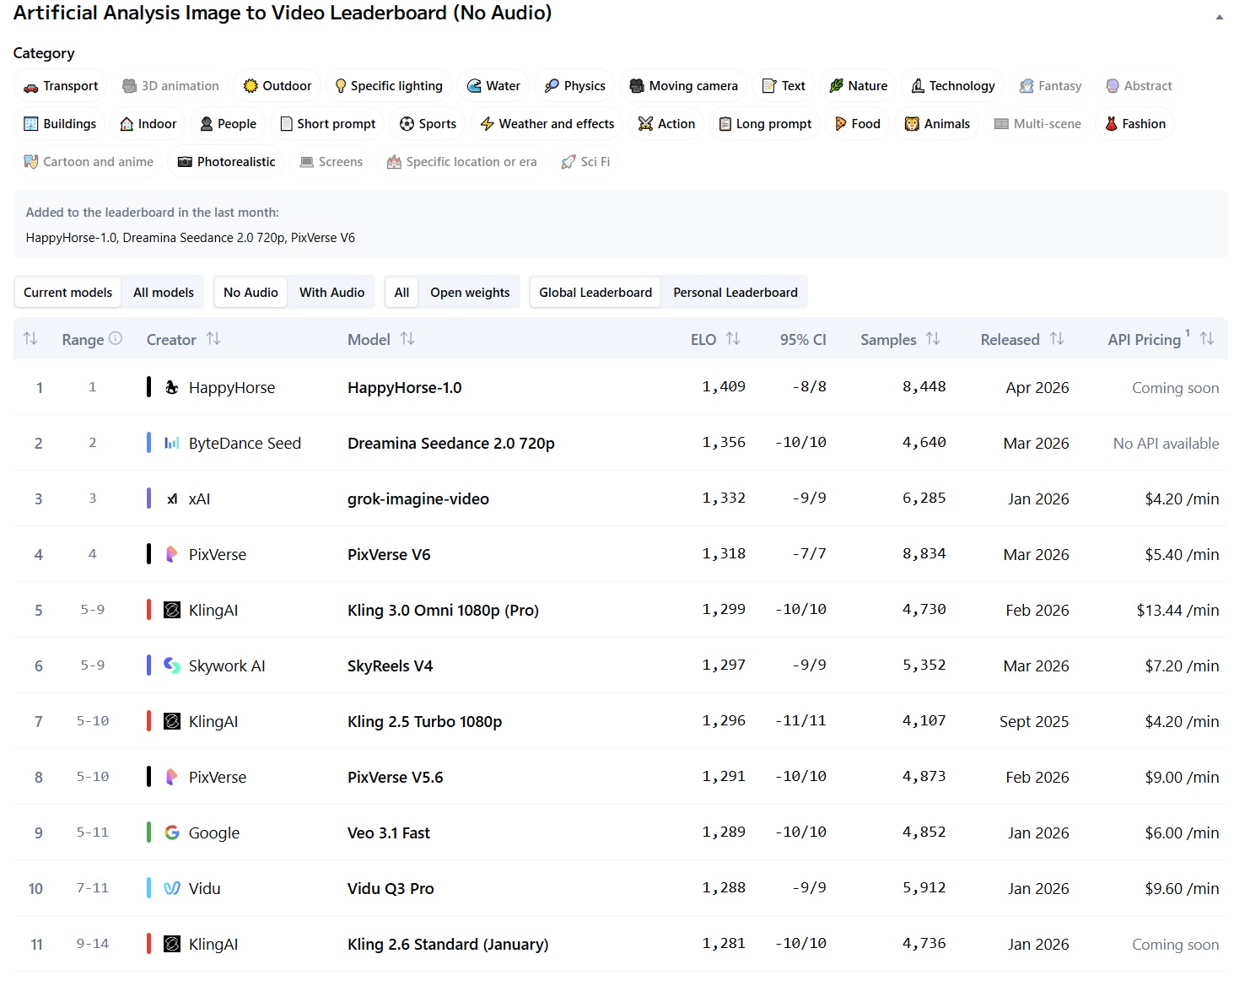Image resolution: width=1234 pixels, height=986 pixels.
Task: Click the PixVerse logo in PixVerse V5.6 row
Action: coord(172,777)
